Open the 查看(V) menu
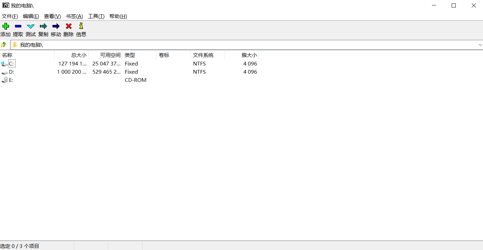The height and width of the screenshot is (250, 483). (52, 16)
